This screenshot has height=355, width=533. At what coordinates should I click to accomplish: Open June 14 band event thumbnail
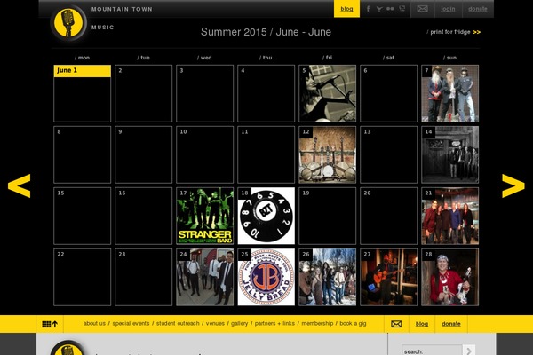pos(450,154)
